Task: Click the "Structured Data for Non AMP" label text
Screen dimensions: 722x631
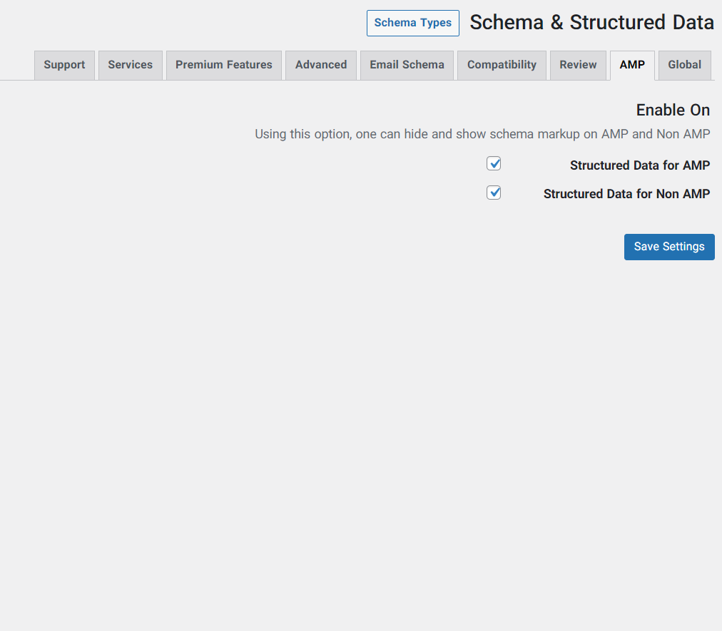Action: (626, 194)
